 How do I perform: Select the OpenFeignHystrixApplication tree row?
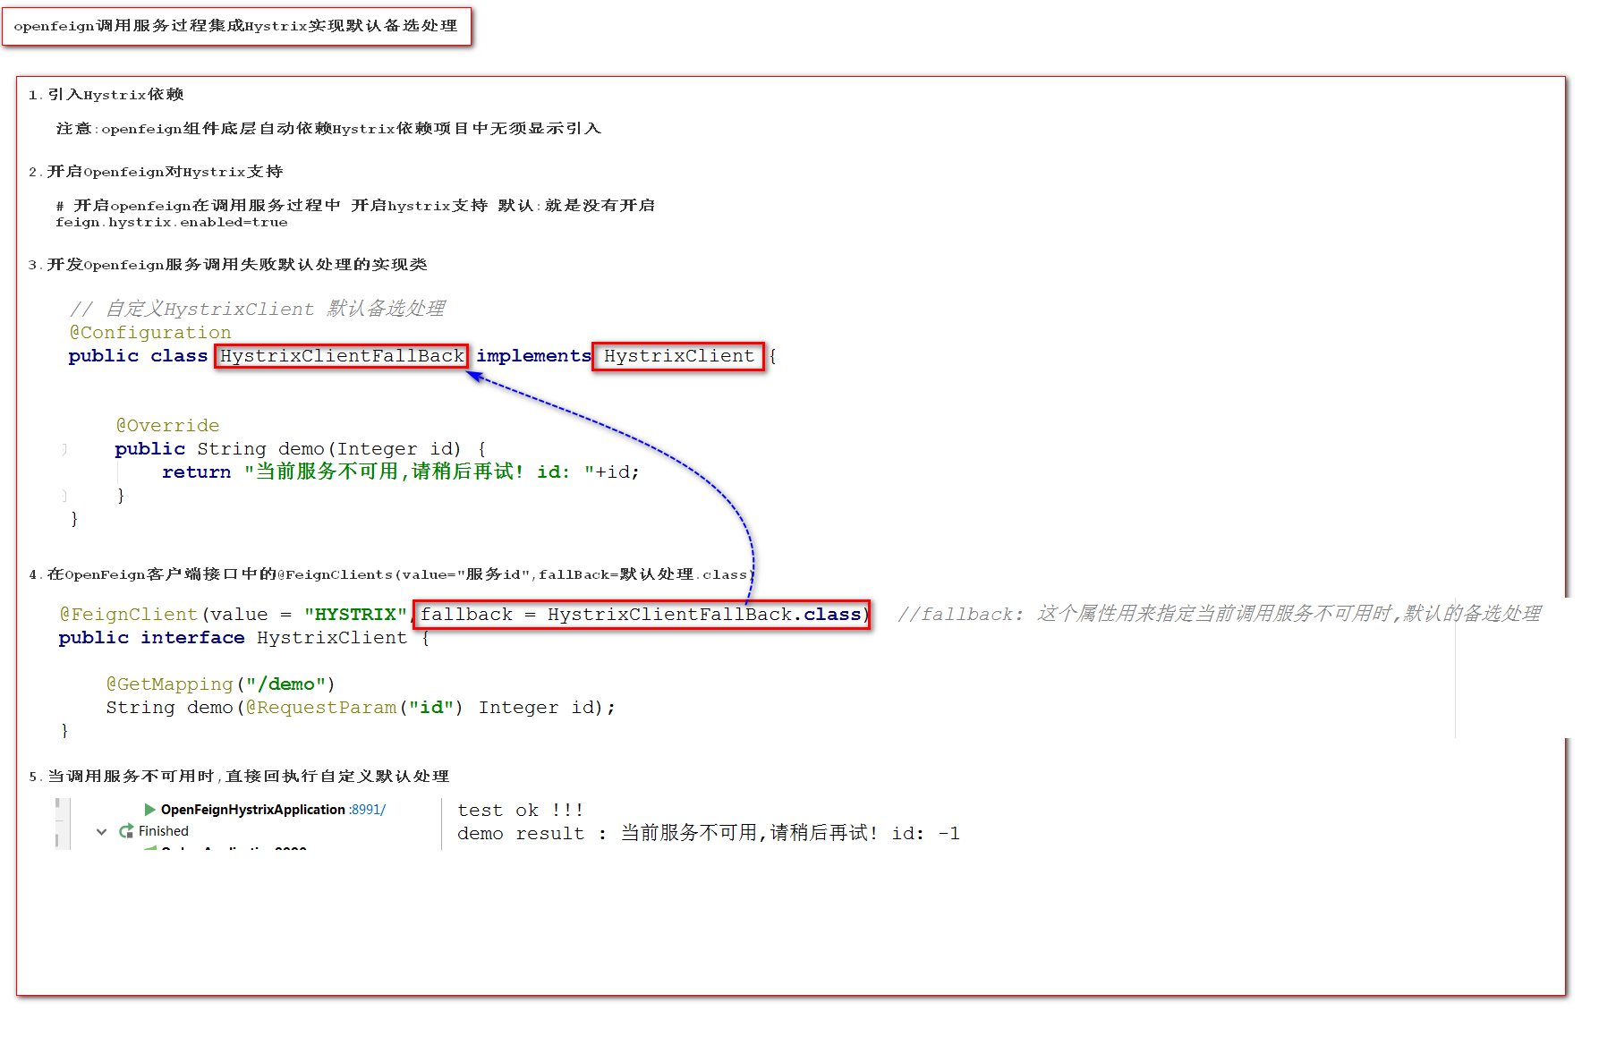[x=265, y=810]
